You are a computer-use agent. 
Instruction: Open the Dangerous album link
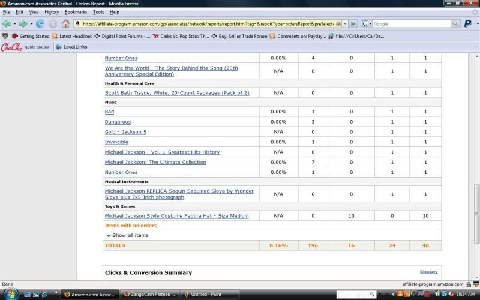118,122
